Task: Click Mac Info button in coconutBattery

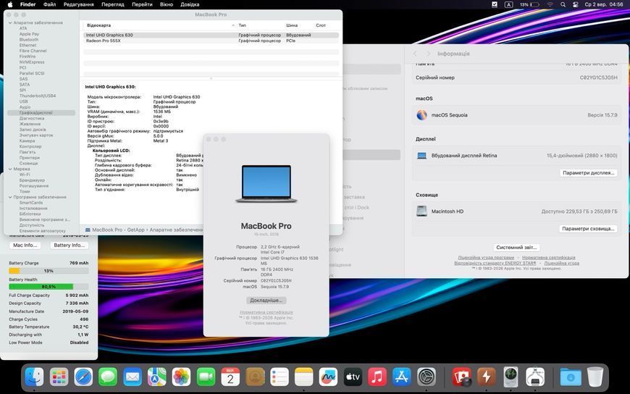Action: [25, 246]
